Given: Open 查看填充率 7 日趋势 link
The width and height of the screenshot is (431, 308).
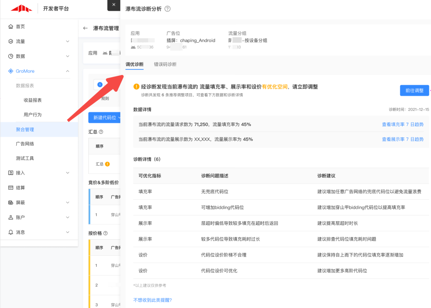Looking at the screenshot, I should click(403, 125).
